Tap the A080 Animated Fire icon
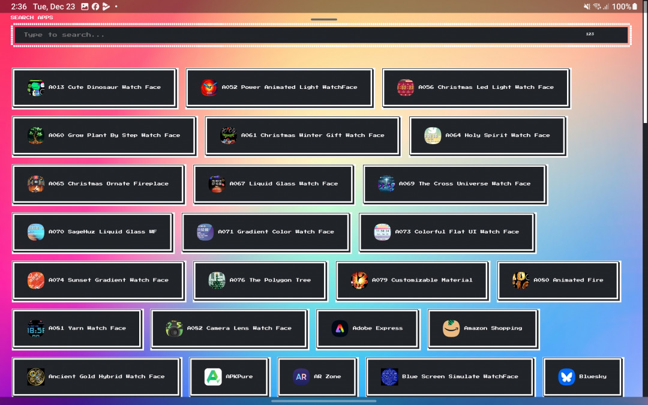Image resolution: width=648 pixels, height=405 pixels. 521,280
